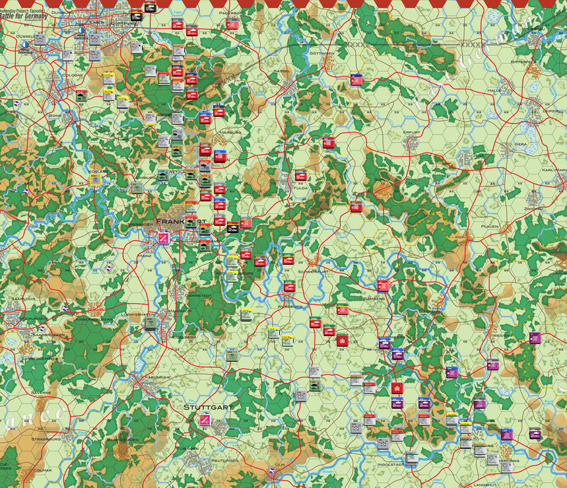Click the BONN city label

(x=55, y=116)
